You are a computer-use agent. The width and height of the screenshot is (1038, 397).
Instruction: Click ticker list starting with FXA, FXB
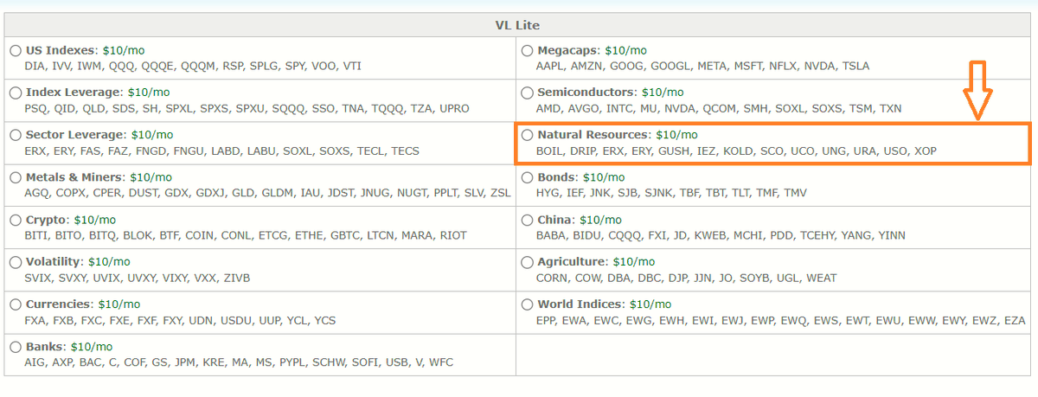[181, 320]
